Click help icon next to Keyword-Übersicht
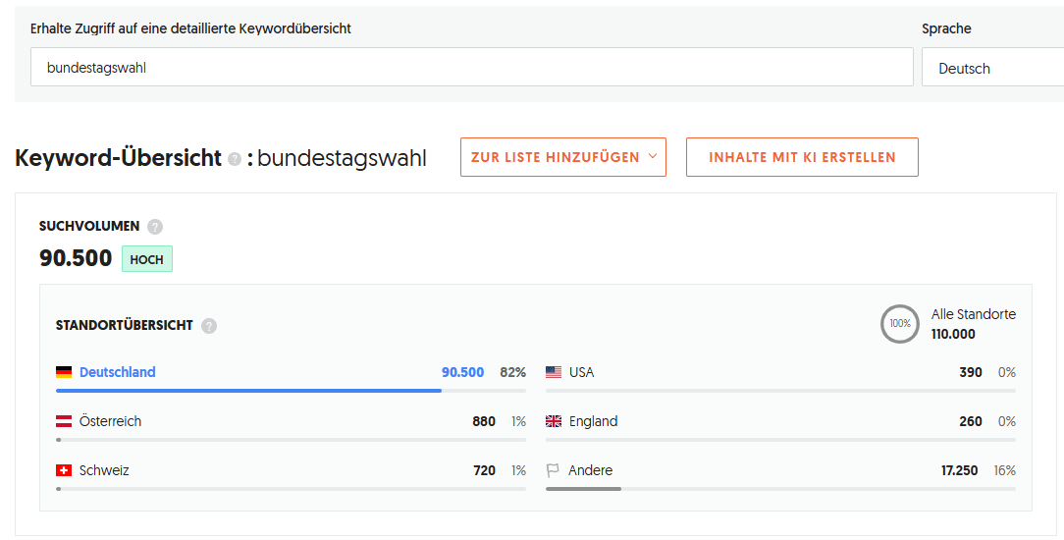 coord(235,159)
